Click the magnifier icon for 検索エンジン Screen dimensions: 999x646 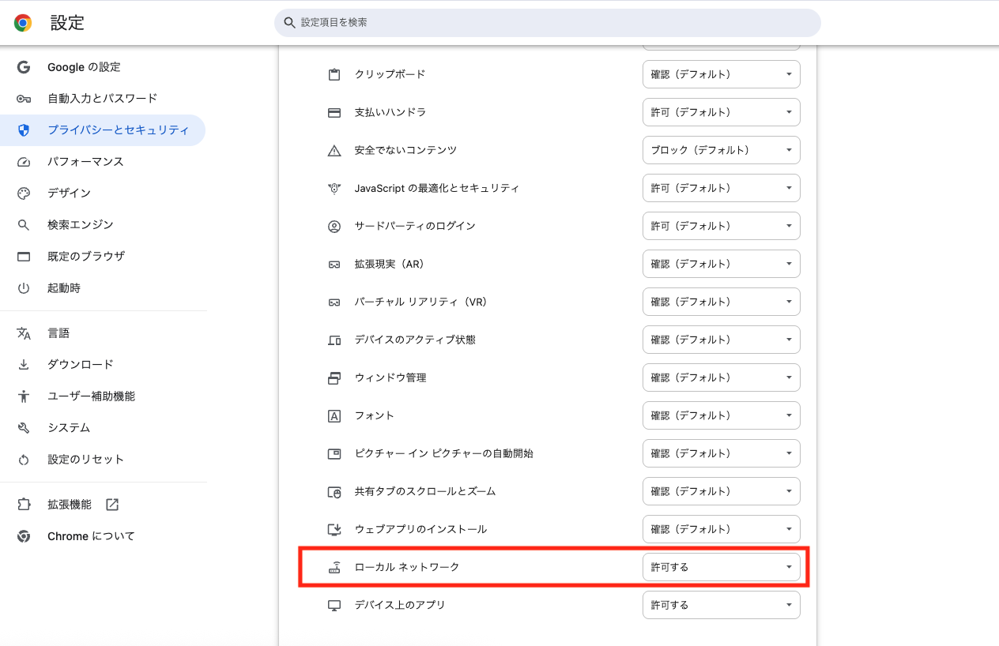click(24, 225)
